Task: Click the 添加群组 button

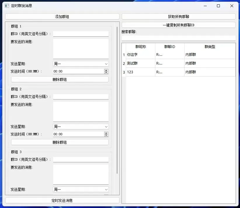Action: 62,17
